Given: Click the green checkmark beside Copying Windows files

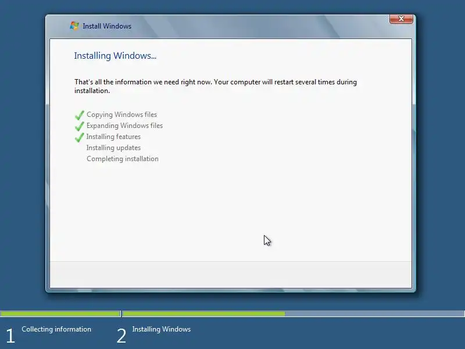Looking at the screenshot, I should click(80, 115).
